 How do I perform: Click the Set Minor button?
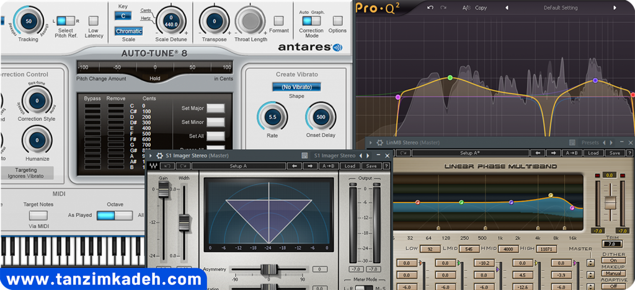point(215,122)
